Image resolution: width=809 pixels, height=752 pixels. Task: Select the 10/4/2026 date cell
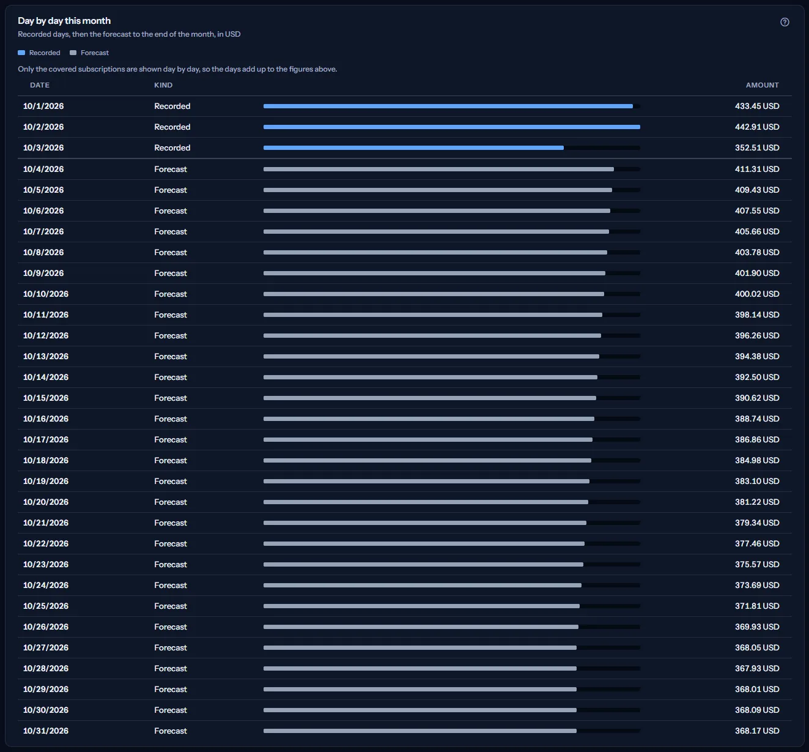coord(43,169)
